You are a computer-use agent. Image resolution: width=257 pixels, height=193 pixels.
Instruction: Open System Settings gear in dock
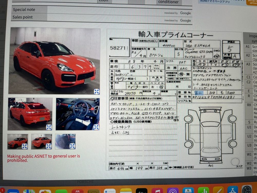point(247,190)
